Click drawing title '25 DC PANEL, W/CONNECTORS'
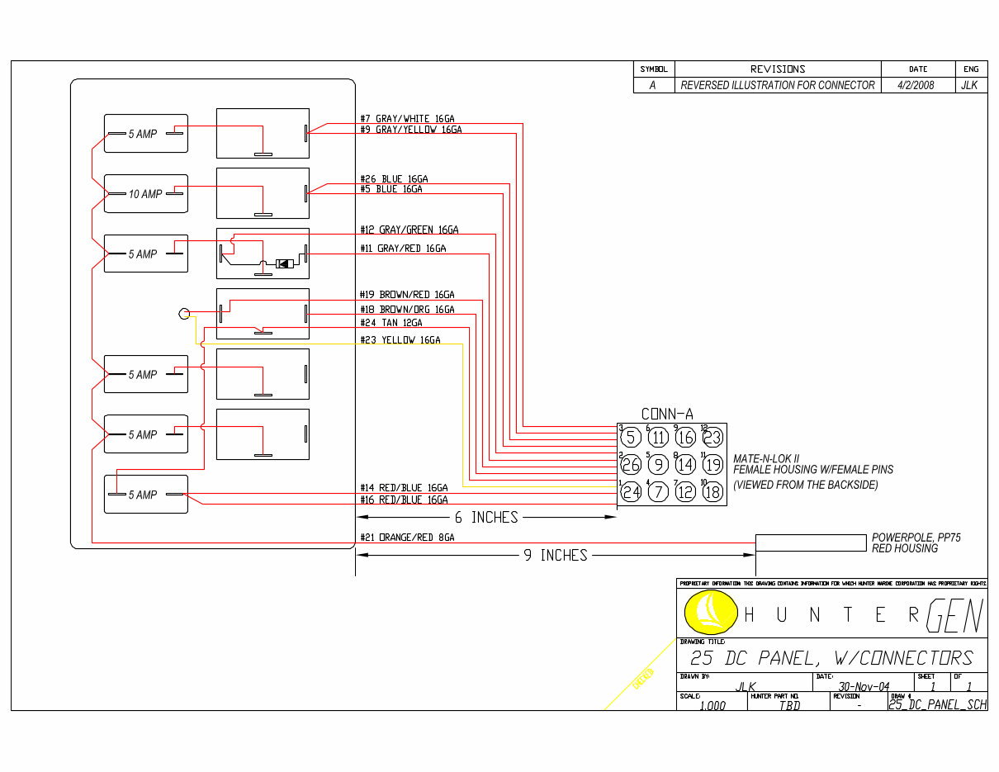The width and height of the screenshot is (999, 772). pyautogui.click(x=832, y=658)
